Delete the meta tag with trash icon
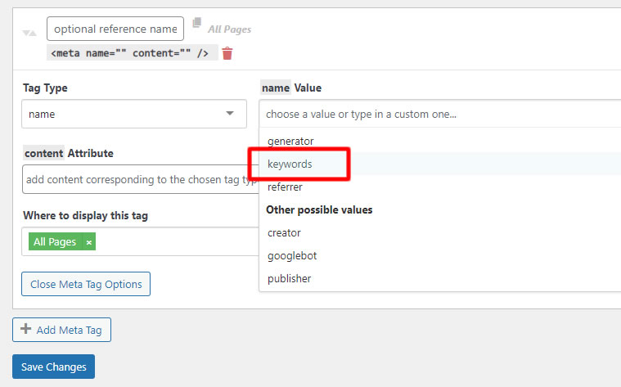This screenshot has height=387, width=621. click(227, 53)
